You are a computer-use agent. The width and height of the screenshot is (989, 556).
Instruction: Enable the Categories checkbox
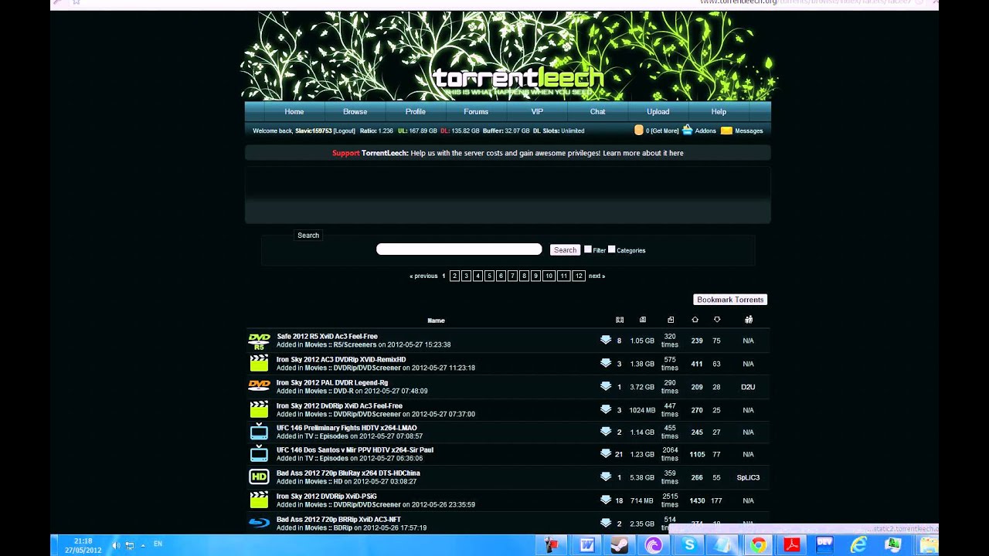click(612, 249)
